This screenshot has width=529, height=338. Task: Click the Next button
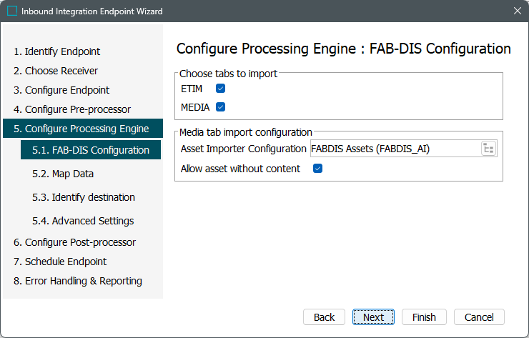tap(373, 317)
